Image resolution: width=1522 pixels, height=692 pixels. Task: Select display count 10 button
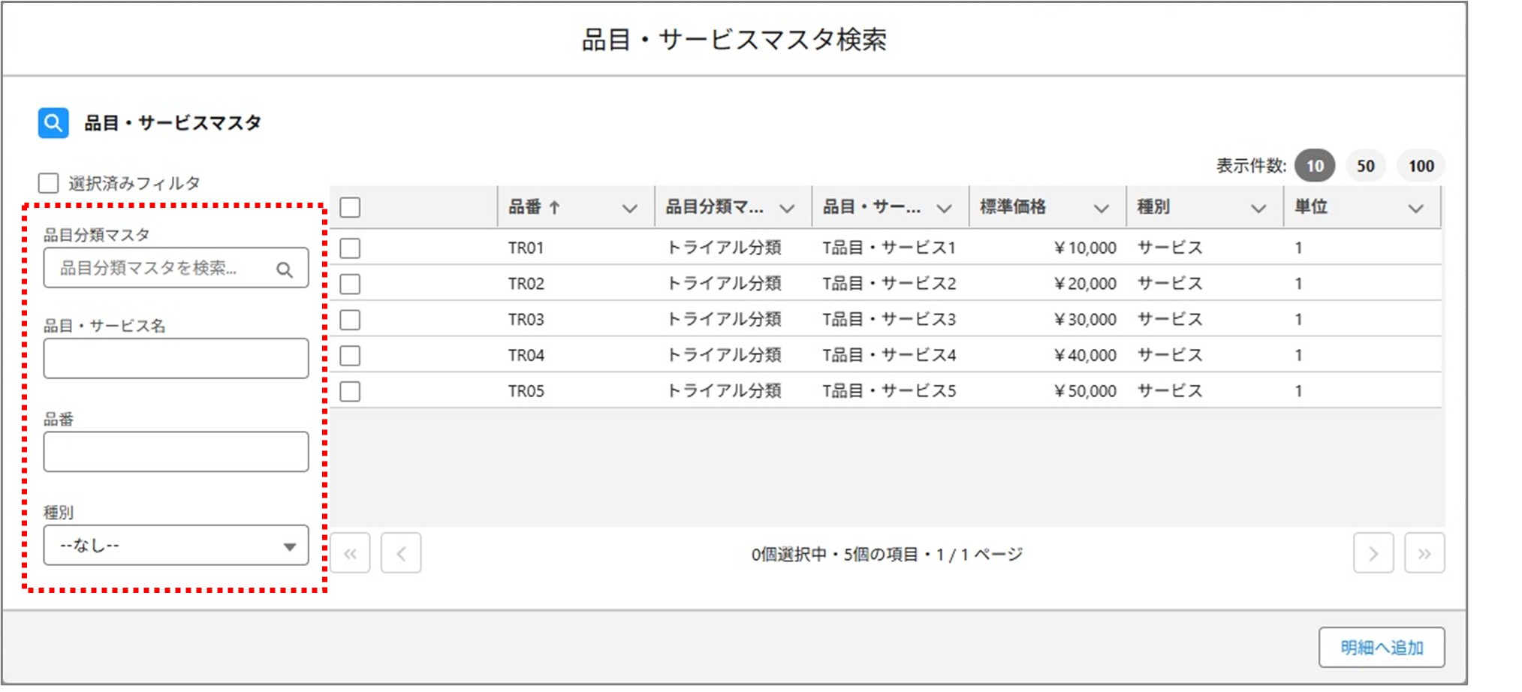click(1314, 166)
